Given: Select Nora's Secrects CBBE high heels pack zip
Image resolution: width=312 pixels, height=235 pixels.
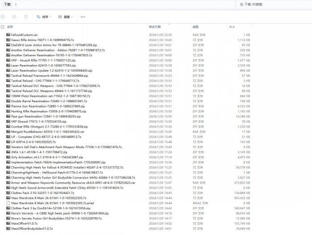Looking at the screenshot, I should 60,213.
